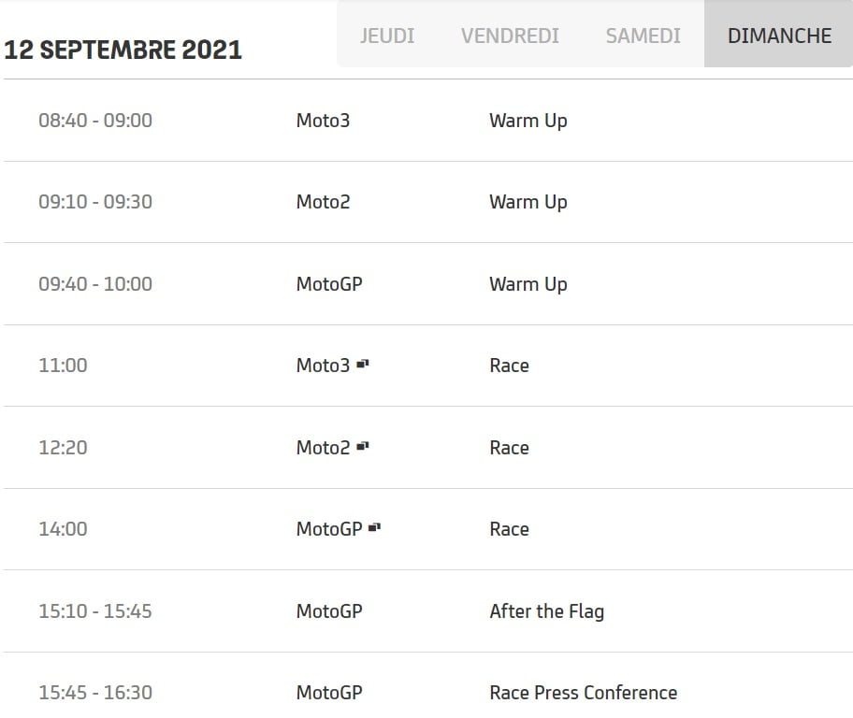The height and width of the screenshot is (718, 853).
Task: Click the 11:00 race time
Action: pyautogui.click(x=63, y=366)
